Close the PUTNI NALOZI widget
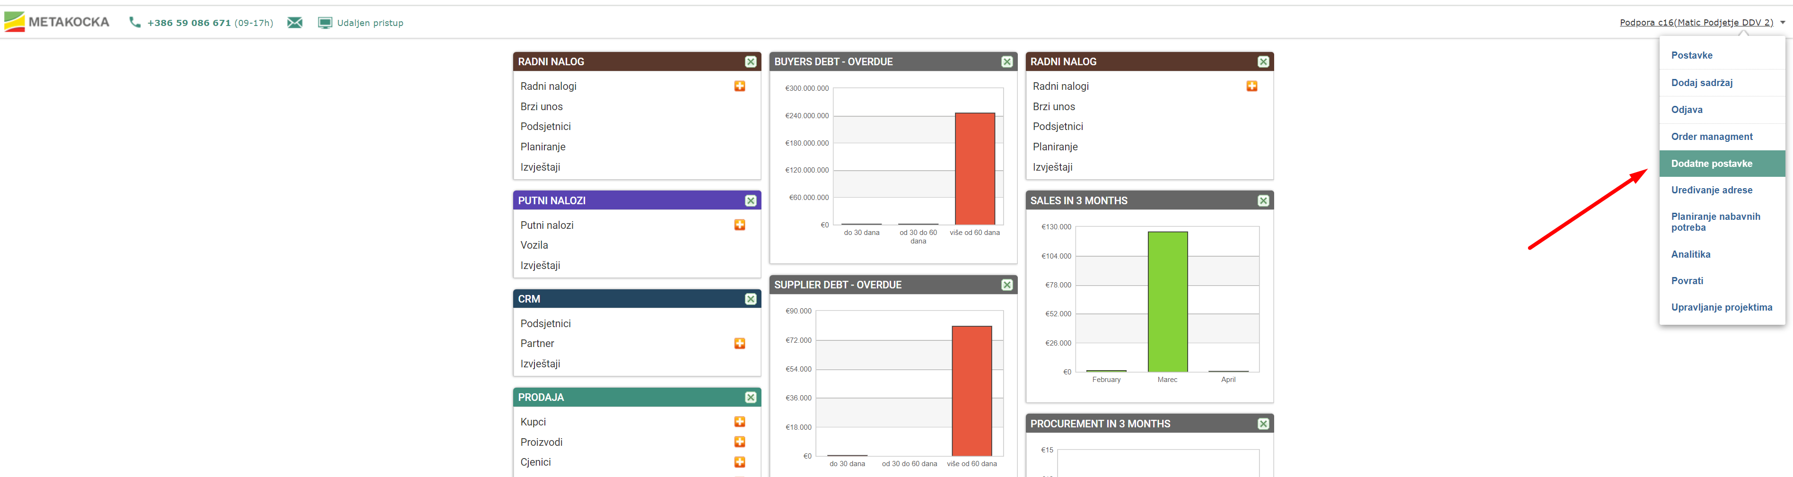Viewport: 1793px width, 477px height. point(750,200)
